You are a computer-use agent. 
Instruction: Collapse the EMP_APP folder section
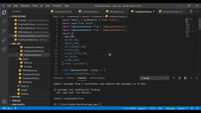[x=10, y=44]
